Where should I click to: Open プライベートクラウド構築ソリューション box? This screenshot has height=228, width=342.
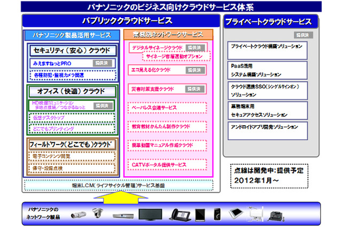[x=267, y=50]
